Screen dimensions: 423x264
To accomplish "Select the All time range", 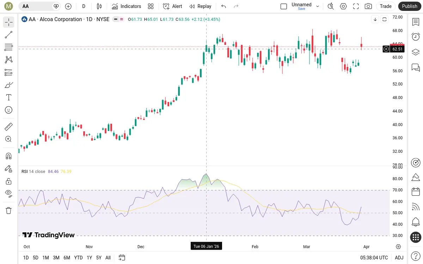I will click(108, 258).
